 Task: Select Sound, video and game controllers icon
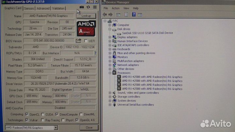coord(114,93)
